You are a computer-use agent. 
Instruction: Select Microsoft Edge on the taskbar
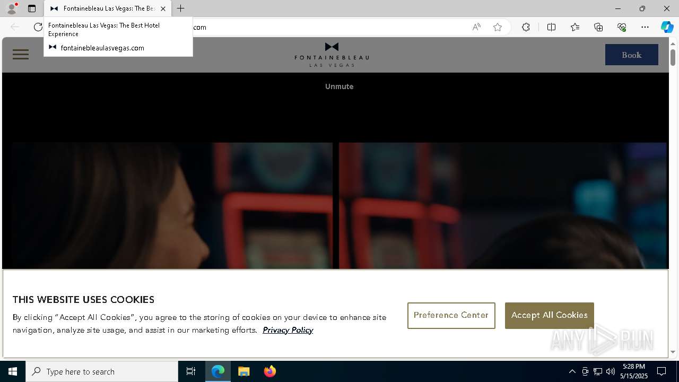tap(218, 371)
